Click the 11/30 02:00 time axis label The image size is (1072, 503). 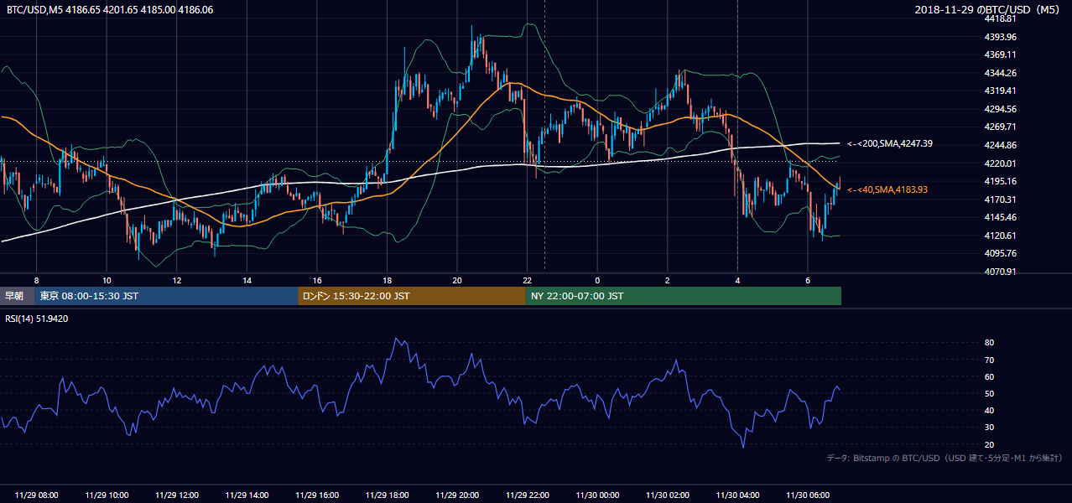tap(668, 495)
